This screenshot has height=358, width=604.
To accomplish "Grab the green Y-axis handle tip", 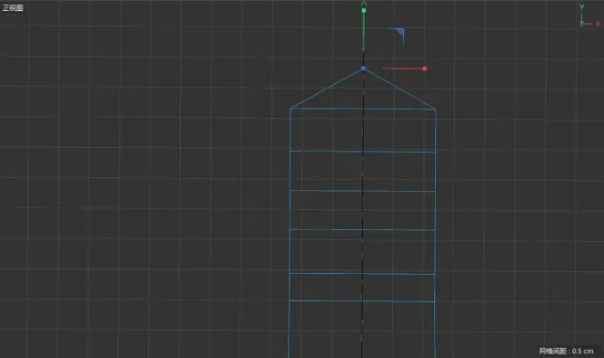I will click(364, 10).
